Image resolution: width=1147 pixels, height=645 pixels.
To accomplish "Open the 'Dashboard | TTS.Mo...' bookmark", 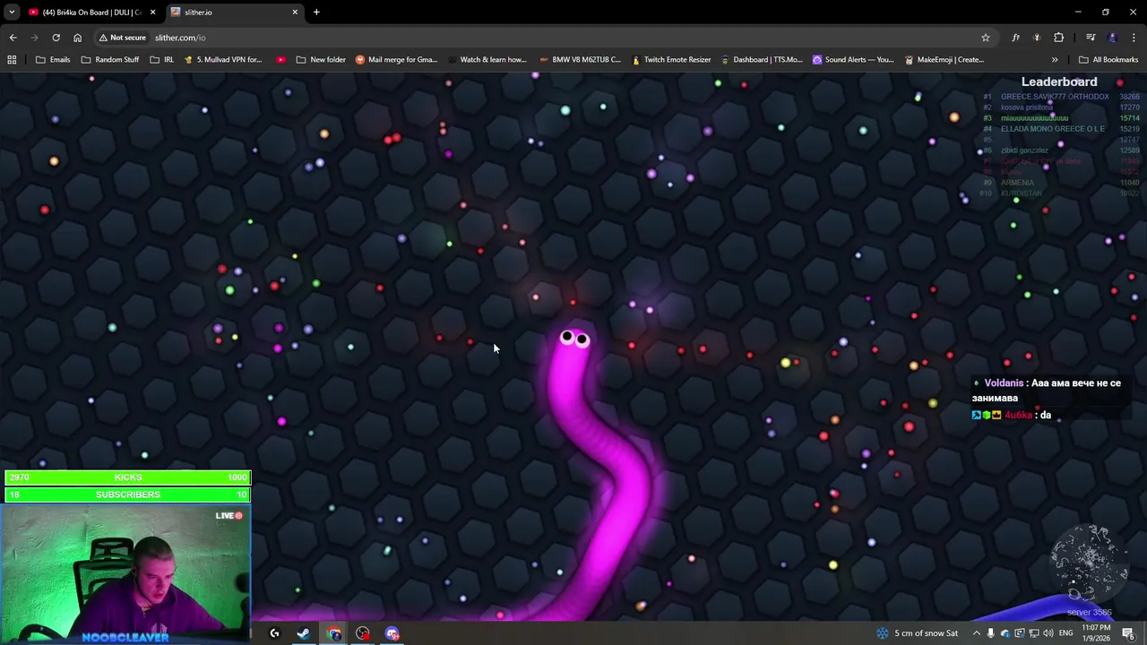I will pos(761,60).
